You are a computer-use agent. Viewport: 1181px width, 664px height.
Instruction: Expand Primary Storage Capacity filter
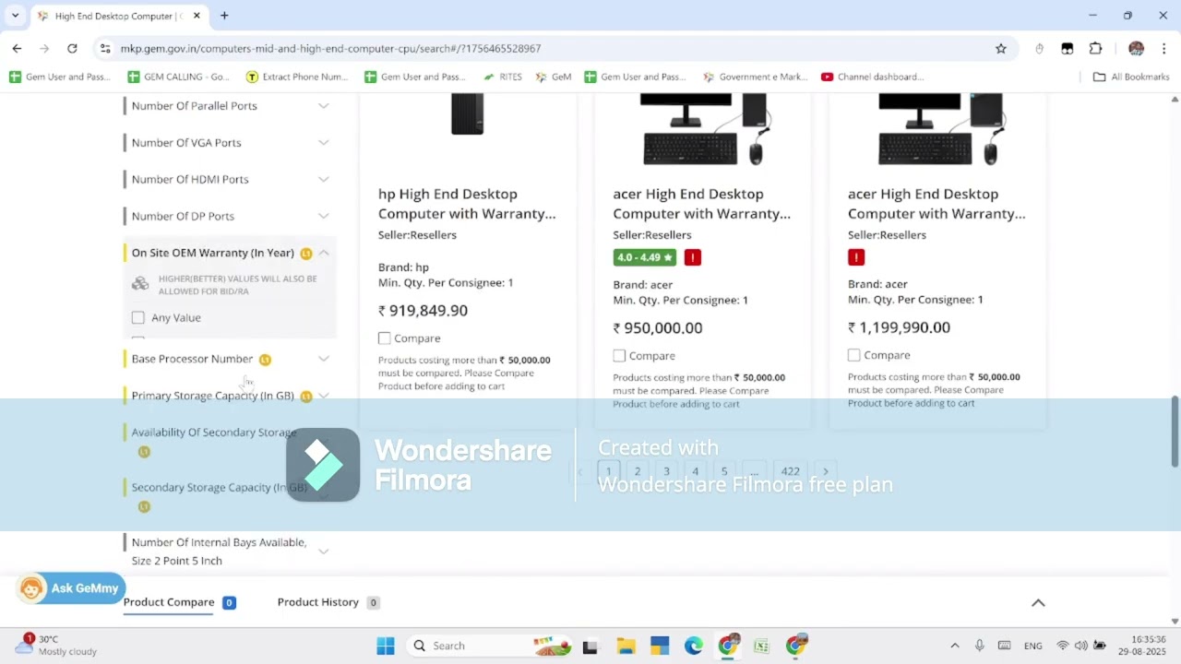(x=324, y=396)
